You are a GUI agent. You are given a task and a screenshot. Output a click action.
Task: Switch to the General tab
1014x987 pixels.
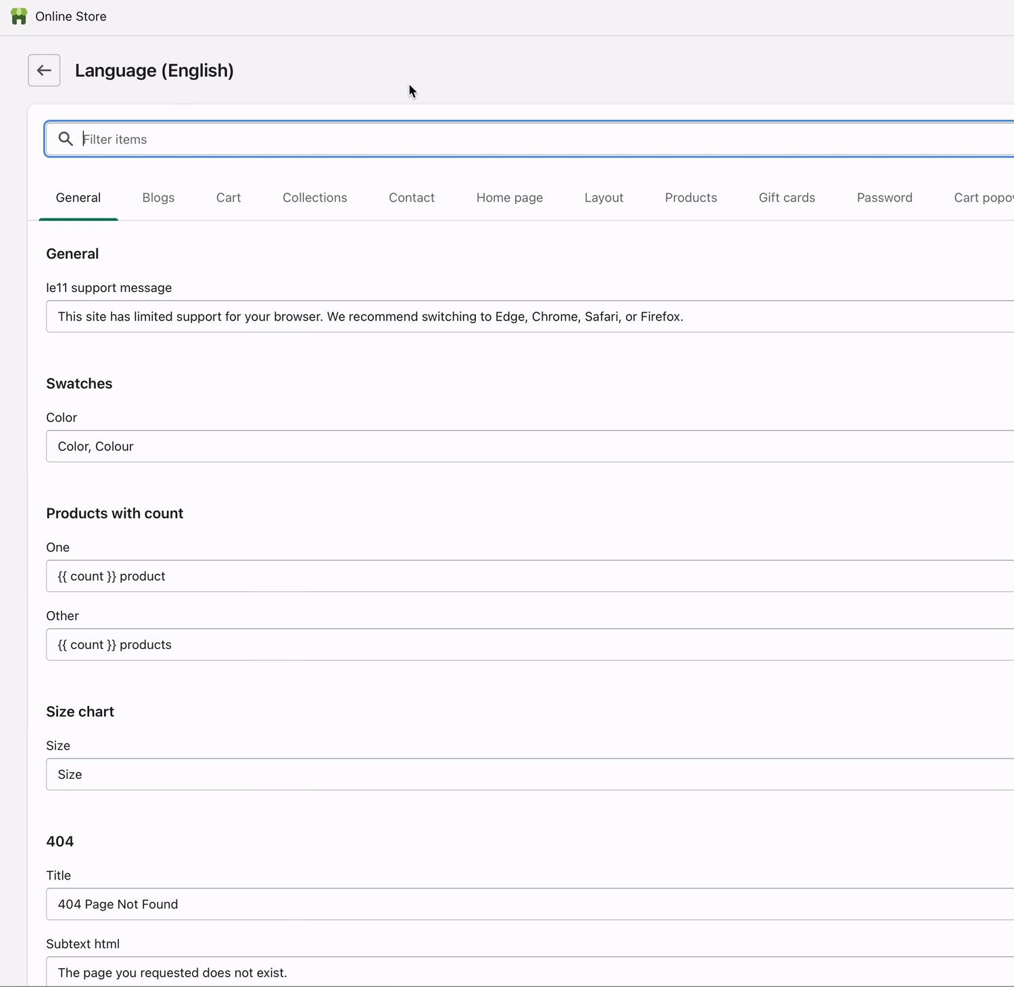click(78, 197)
